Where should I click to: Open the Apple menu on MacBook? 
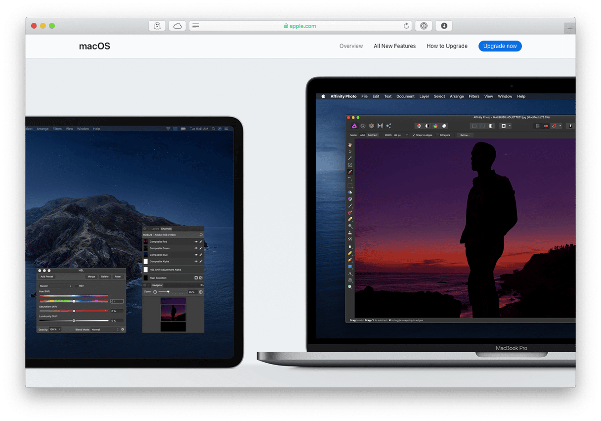tap(324, 96)
